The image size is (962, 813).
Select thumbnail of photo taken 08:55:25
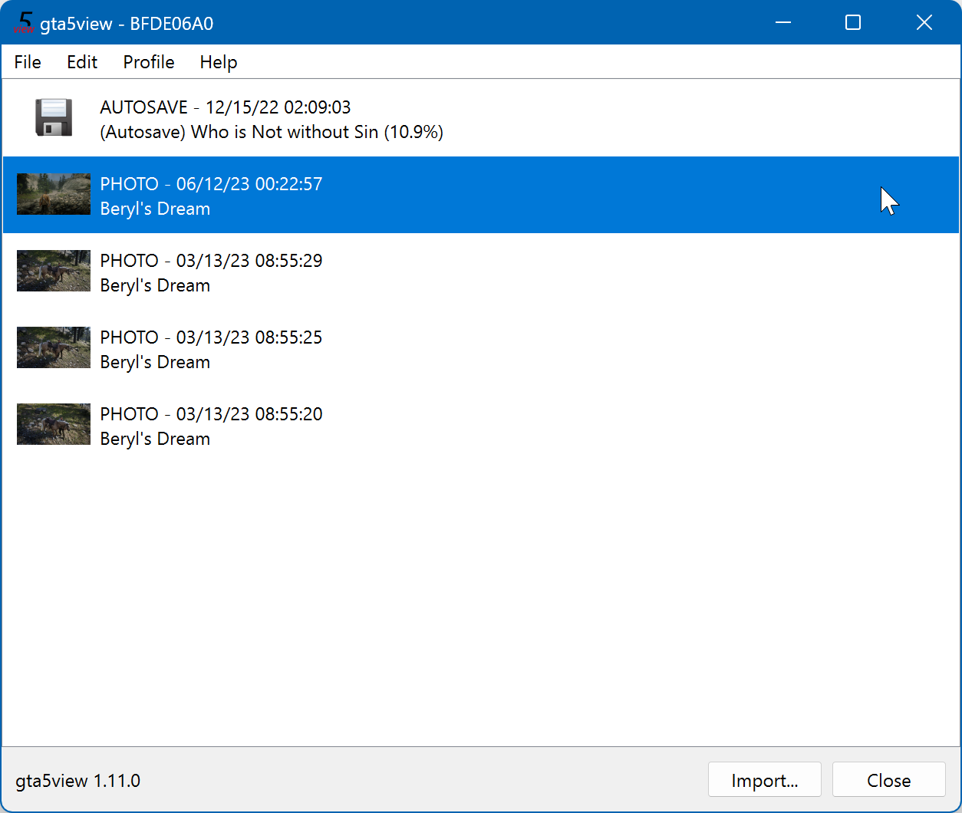(x=54, y=347)
